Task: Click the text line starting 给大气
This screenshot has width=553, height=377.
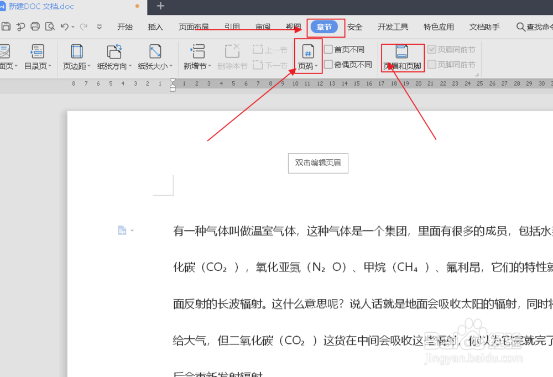Action: pos(363,341)
